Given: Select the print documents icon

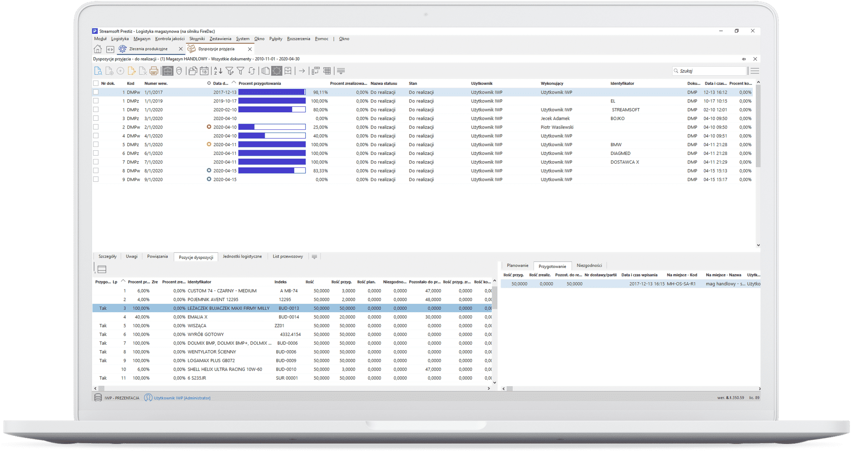Looking at the screenshot, I should (154, 71).
